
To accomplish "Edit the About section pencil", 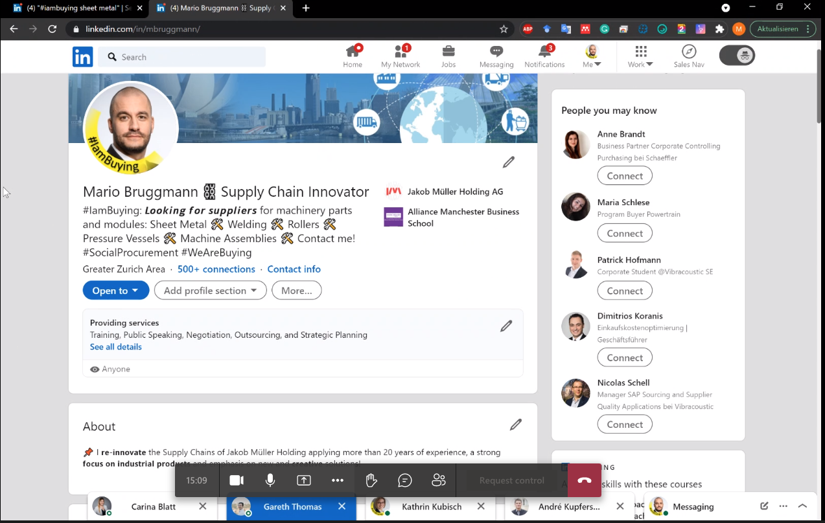I will tap(516, 425).
